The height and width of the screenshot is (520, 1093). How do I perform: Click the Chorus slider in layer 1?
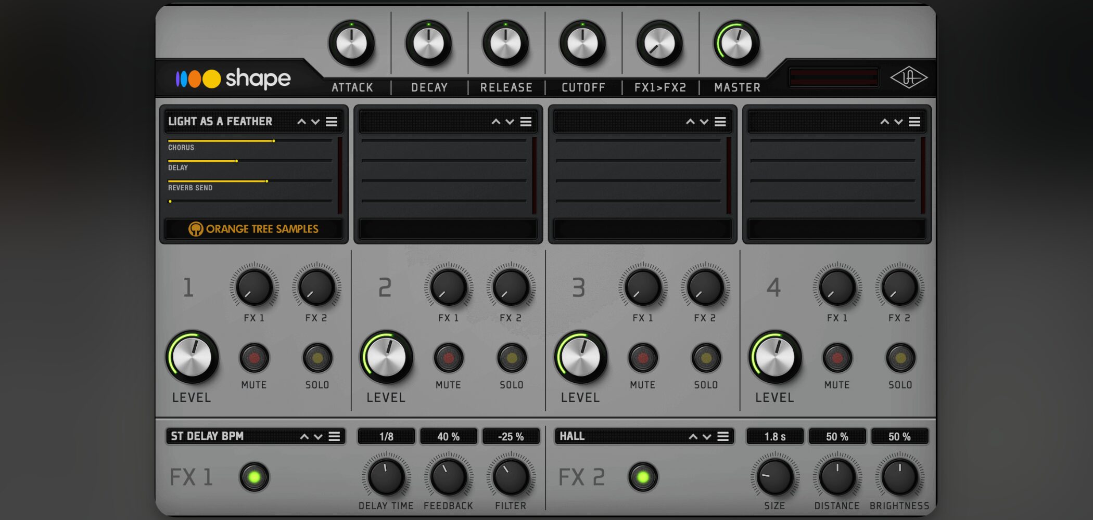click(250, 141)
